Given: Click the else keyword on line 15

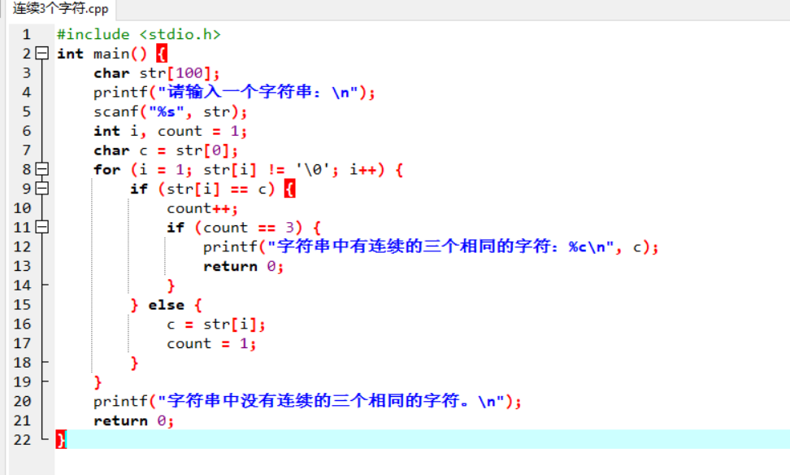Looking at the screenshot, I should 167,305.
